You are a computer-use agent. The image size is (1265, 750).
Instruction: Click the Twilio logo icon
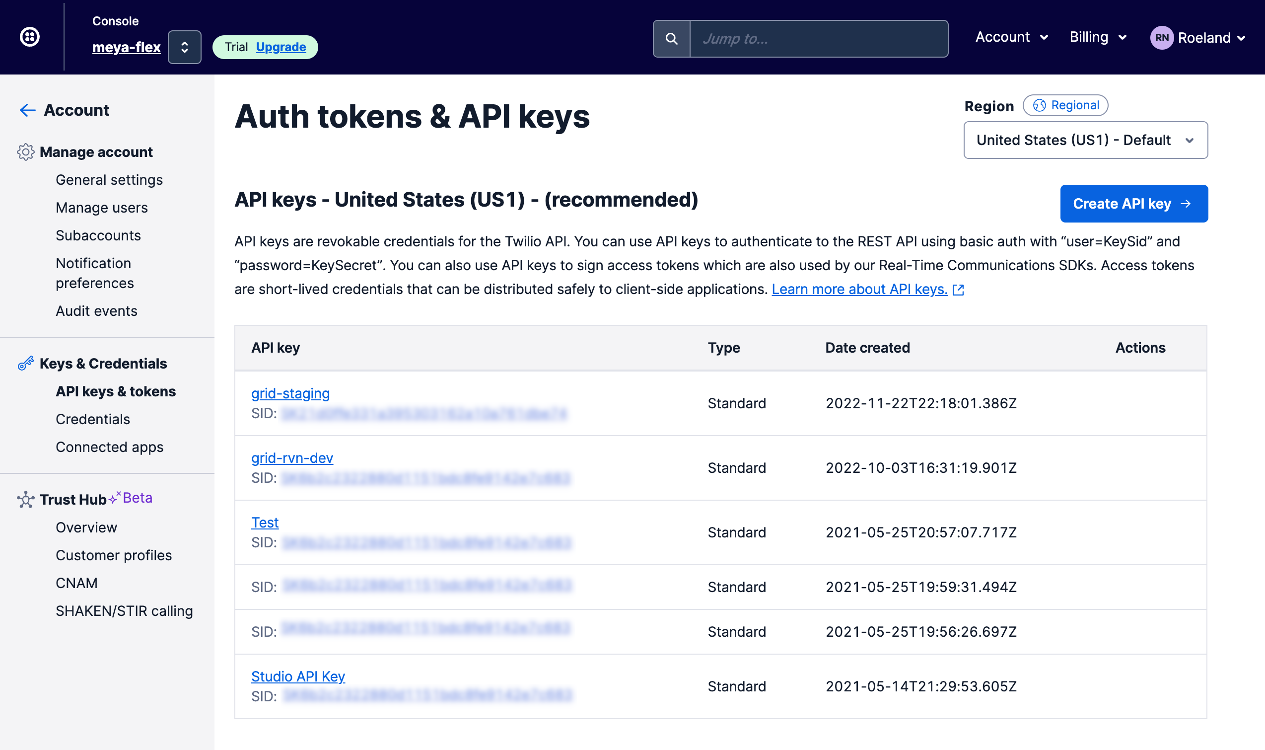coord(30,37)
